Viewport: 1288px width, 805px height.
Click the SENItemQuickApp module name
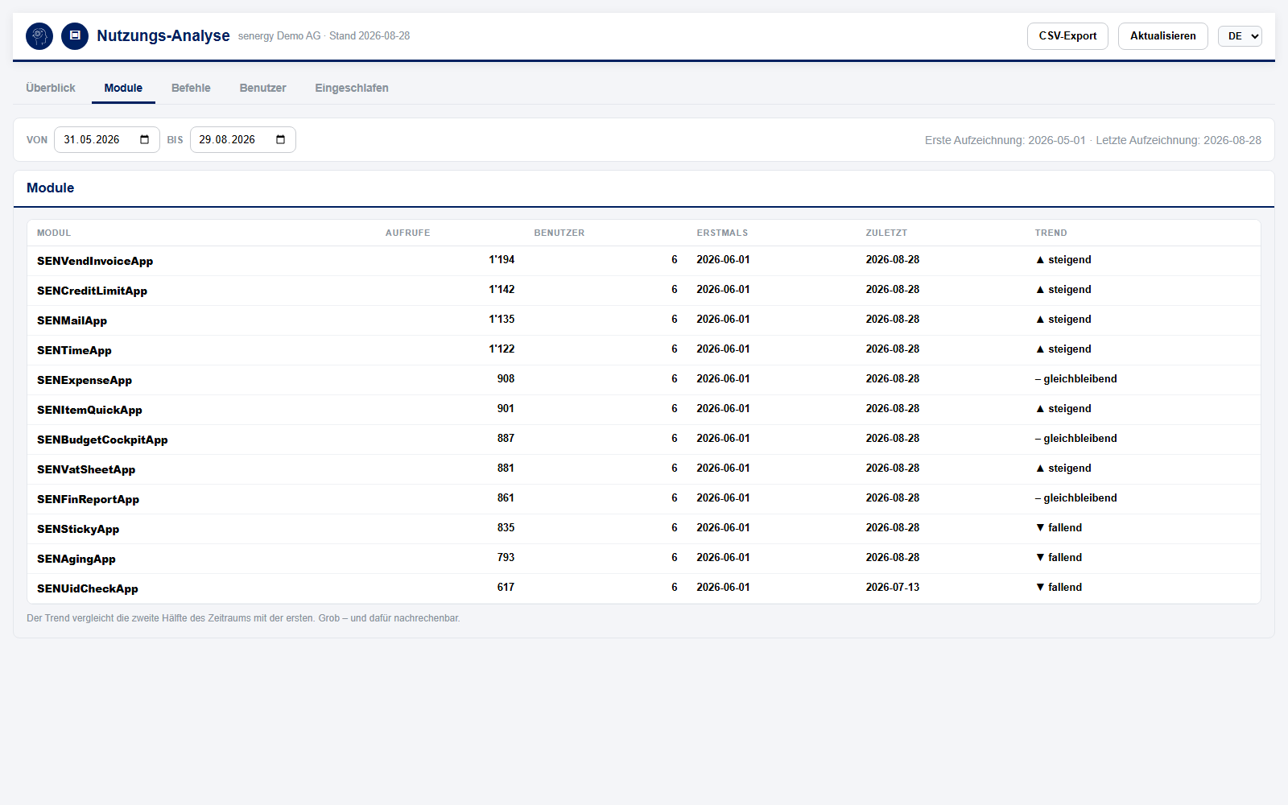click(89, 410)
